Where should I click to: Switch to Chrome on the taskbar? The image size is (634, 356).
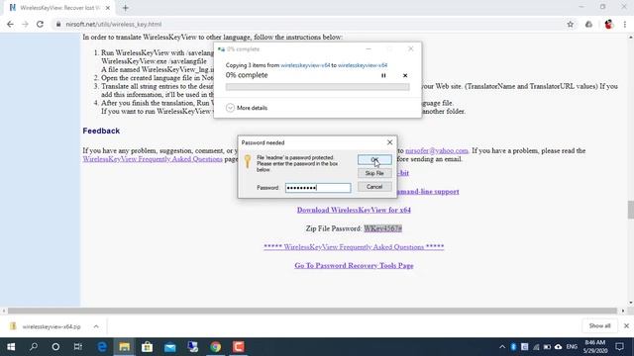click(216, 347)
